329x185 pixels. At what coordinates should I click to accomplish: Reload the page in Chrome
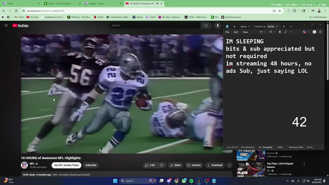click(x=16, y=11)
